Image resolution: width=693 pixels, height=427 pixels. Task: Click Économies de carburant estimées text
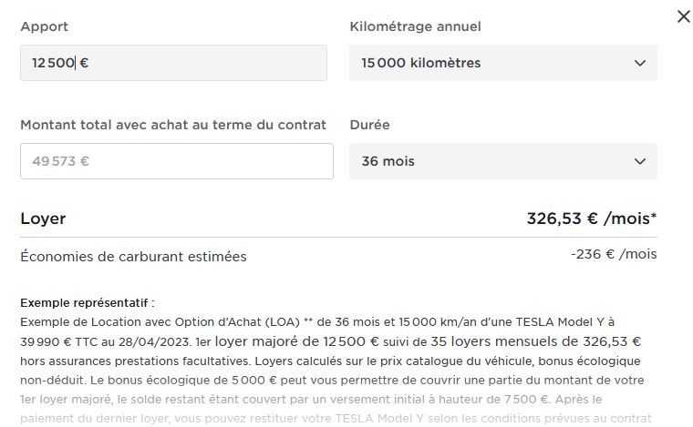point(133,257)
